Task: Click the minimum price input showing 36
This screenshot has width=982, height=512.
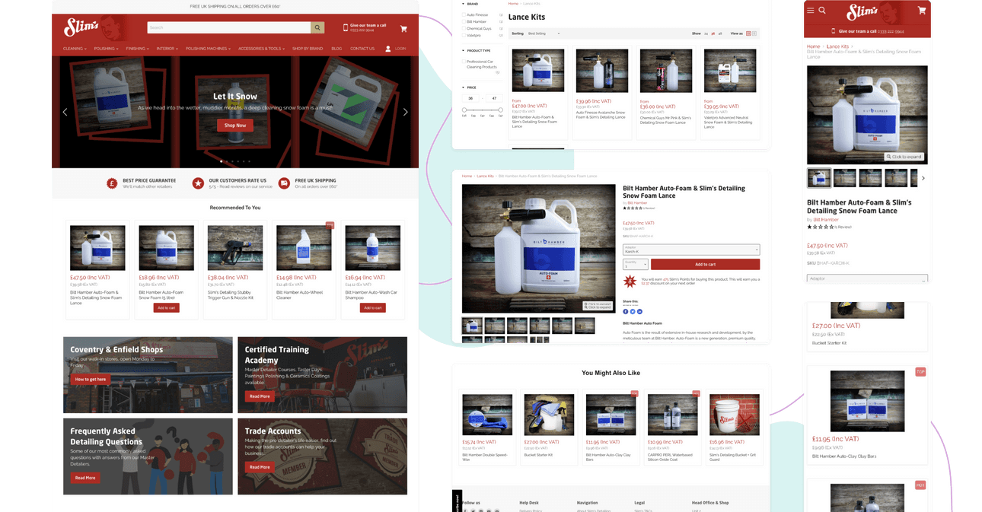Action: [470, 98]
